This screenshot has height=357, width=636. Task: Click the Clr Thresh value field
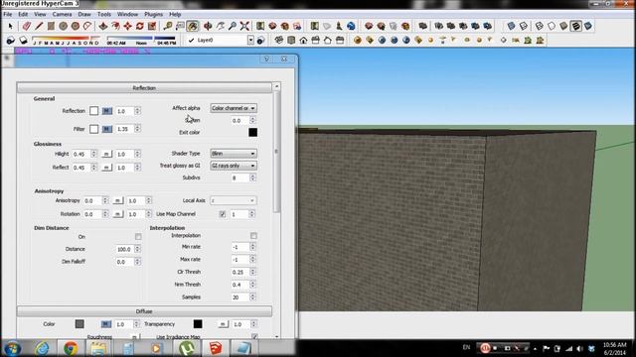pyautogui.click(x=240, y=272)
